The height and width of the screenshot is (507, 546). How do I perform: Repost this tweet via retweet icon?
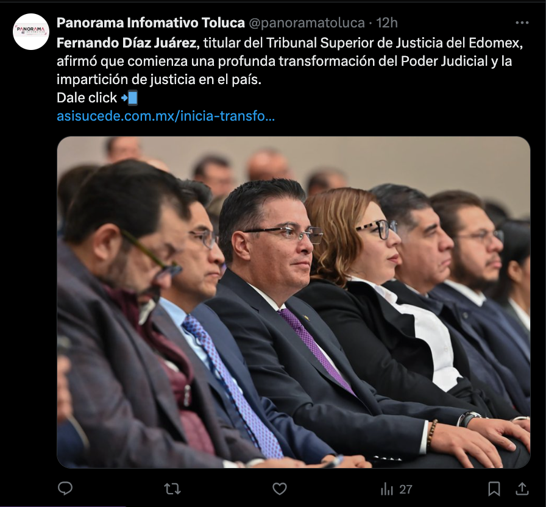tap(172, 489)
